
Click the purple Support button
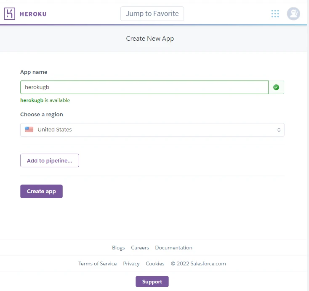tap(152, 282)
